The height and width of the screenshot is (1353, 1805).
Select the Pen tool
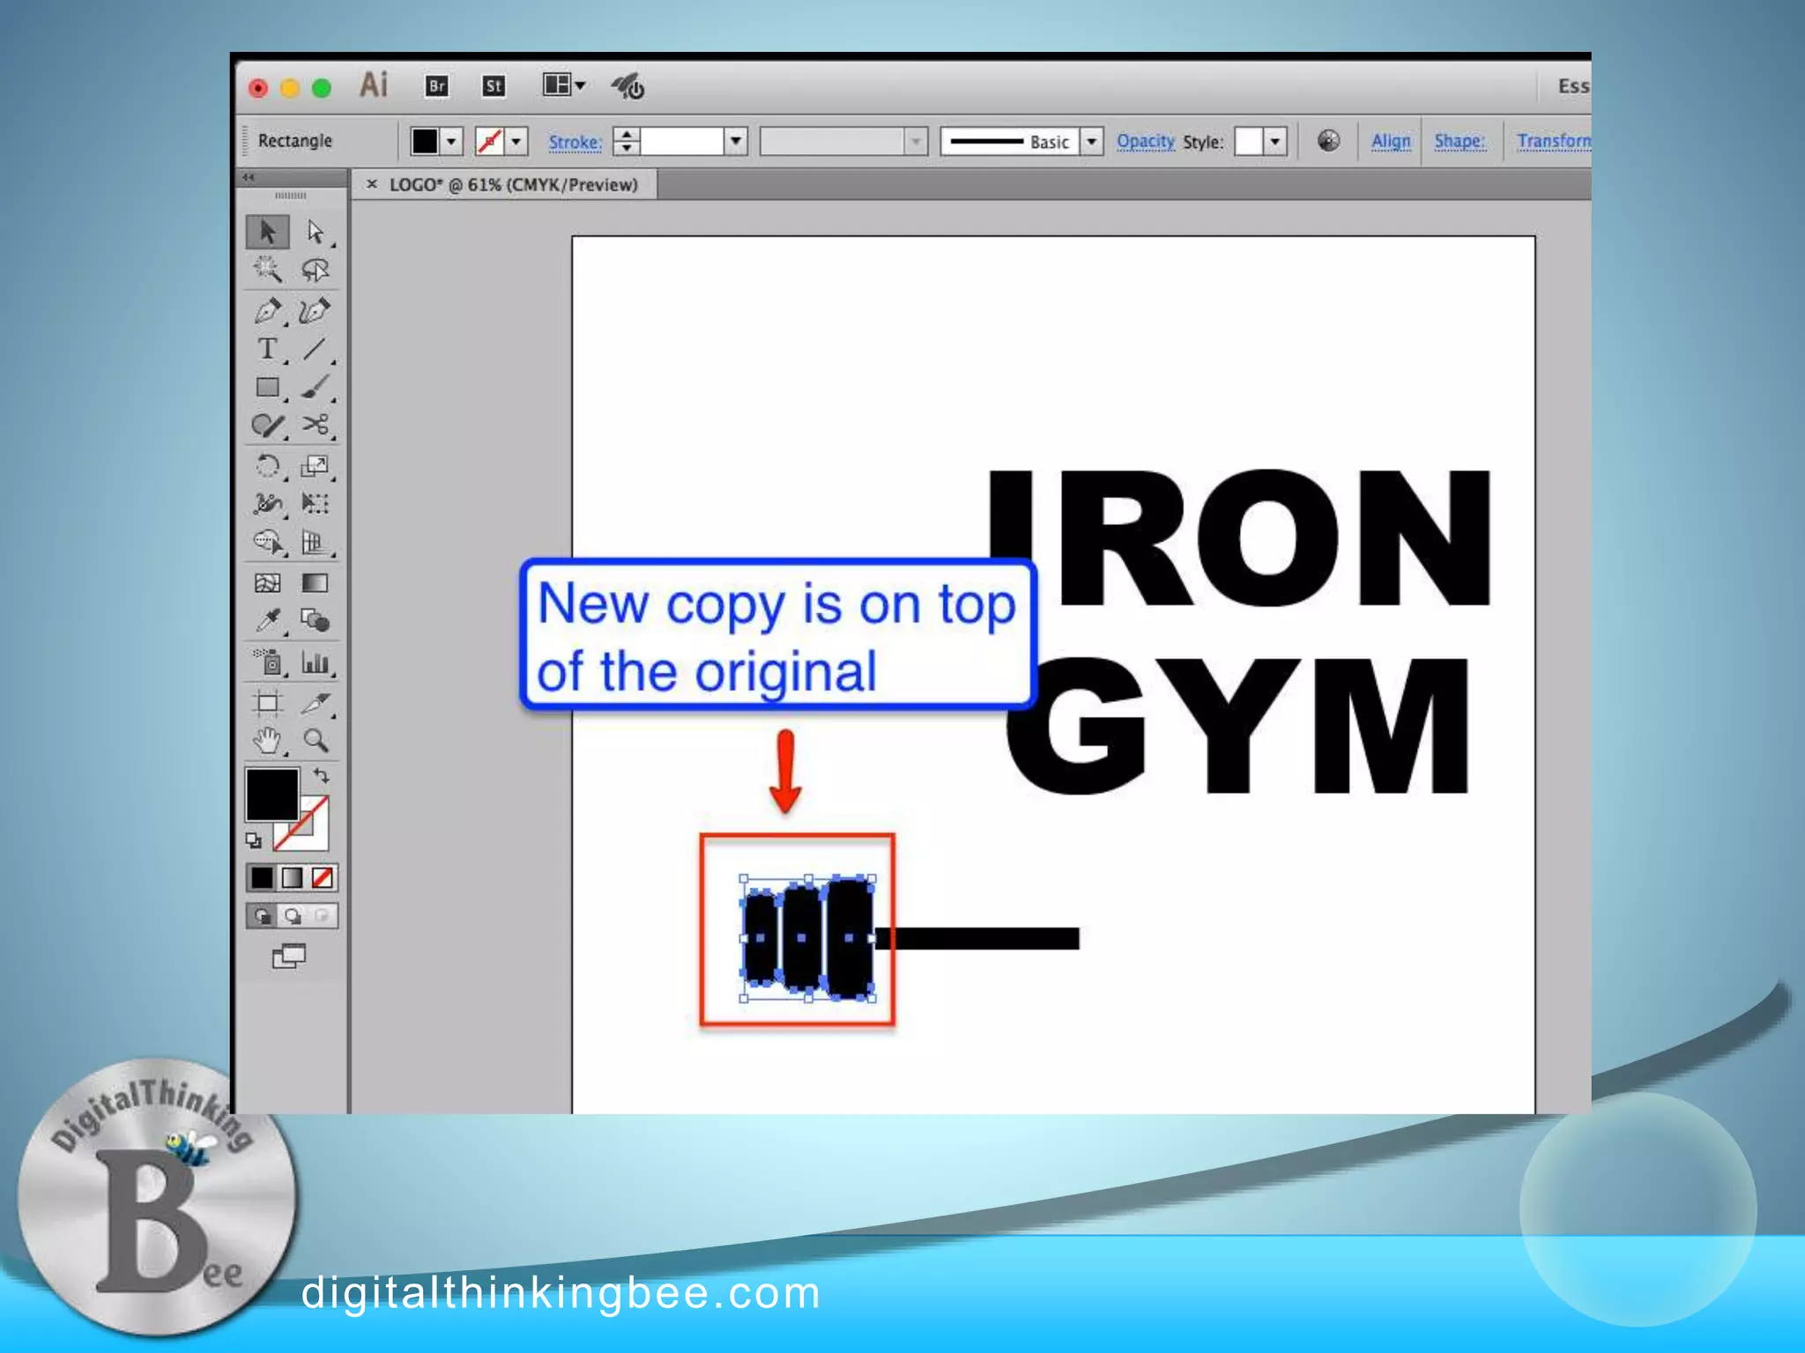tap(267, 310)
